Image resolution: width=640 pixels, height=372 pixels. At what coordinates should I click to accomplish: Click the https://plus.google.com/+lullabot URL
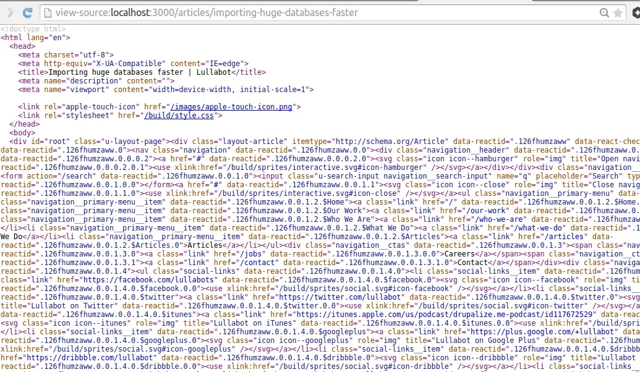[x=544, y=332]
